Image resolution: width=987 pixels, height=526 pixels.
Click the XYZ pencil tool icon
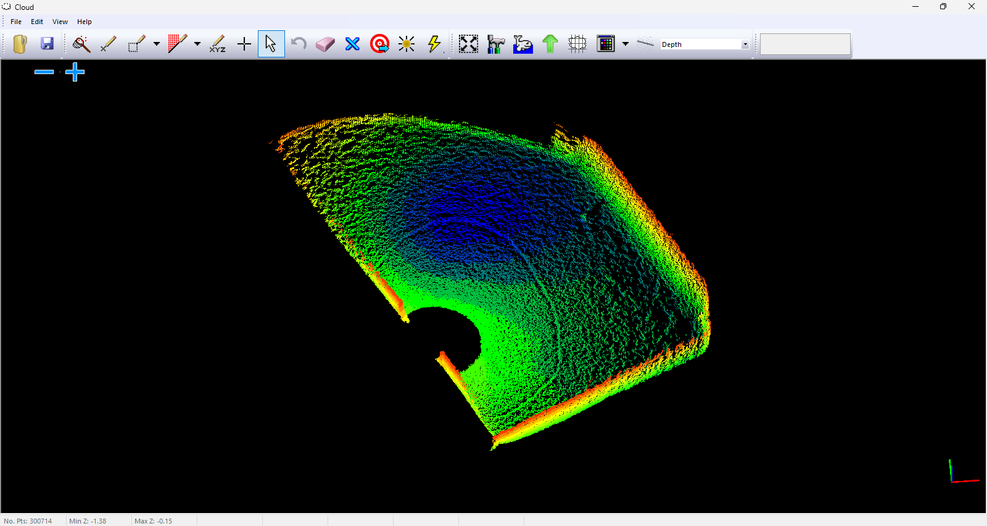pyautogui.click(x=217, y=44)
